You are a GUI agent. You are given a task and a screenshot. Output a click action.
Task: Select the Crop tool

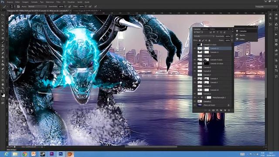3,30
